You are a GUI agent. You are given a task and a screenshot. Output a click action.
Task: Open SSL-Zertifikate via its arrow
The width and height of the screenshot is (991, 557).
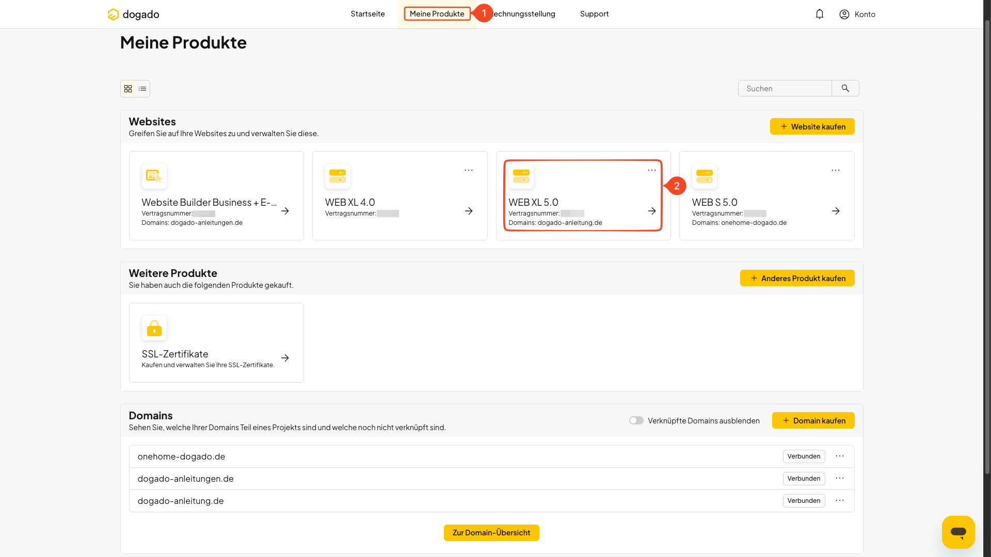click(285, 358)
